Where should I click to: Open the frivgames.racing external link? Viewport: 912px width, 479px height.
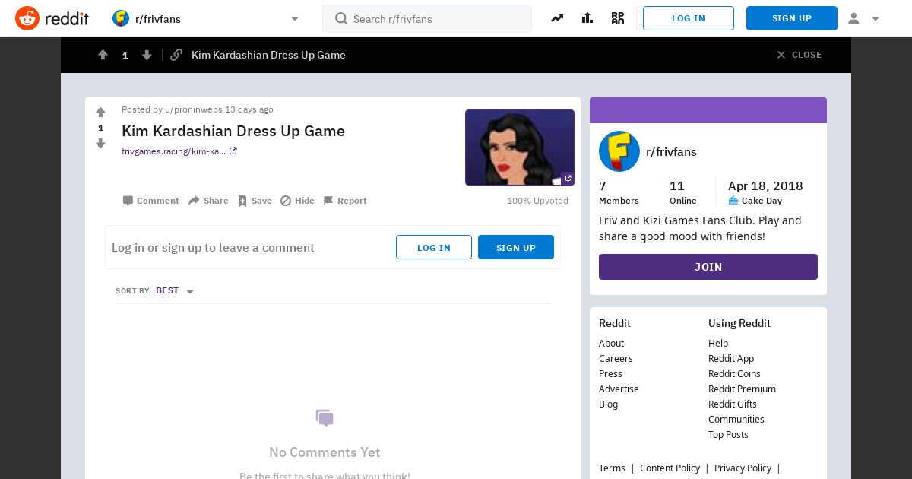click(179, 151)
